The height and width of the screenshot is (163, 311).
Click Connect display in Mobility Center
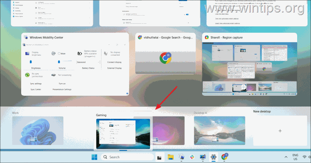(x=114, y=62)
